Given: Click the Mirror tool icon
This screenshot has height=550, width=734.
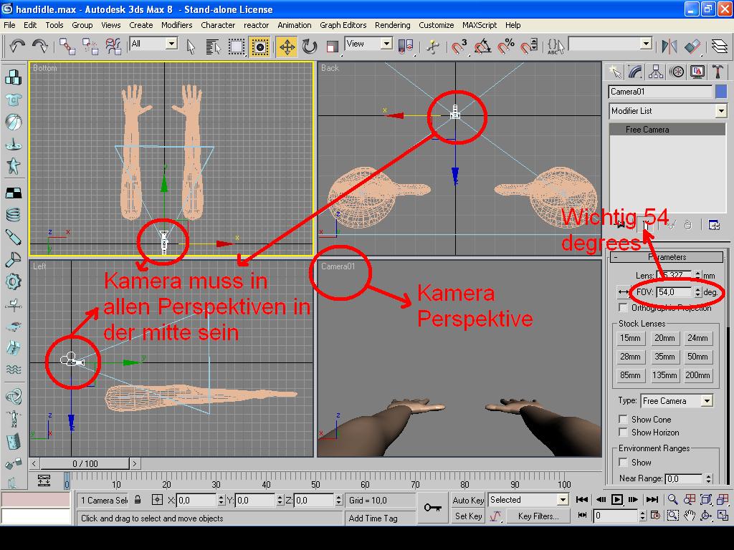Looking at the screenshot, I should point(669,47).
